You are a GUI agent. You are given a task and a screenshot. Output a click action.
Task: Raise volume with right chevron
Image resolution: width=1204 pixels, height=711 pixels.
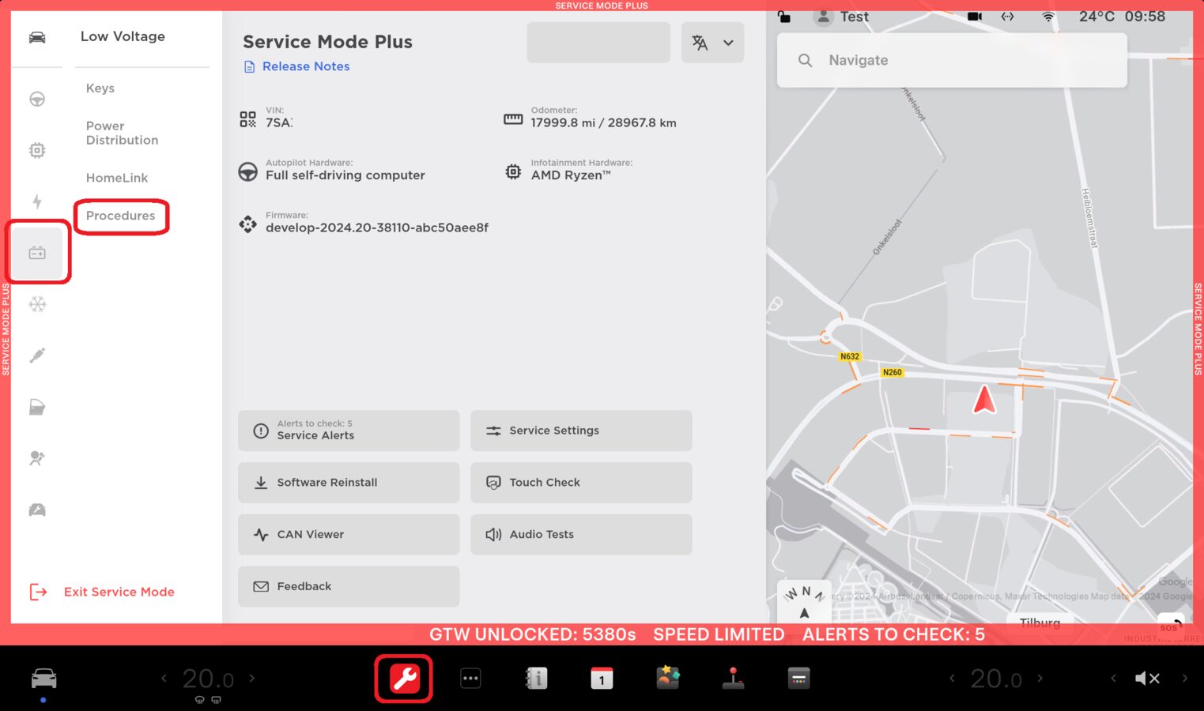point(1184,678)
